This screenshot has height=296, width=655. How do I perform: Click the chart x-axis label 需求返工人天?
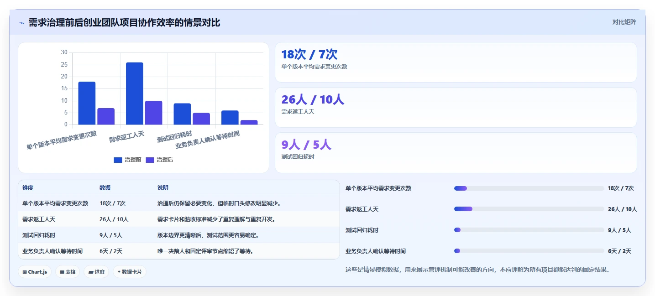tap(126, 136)
